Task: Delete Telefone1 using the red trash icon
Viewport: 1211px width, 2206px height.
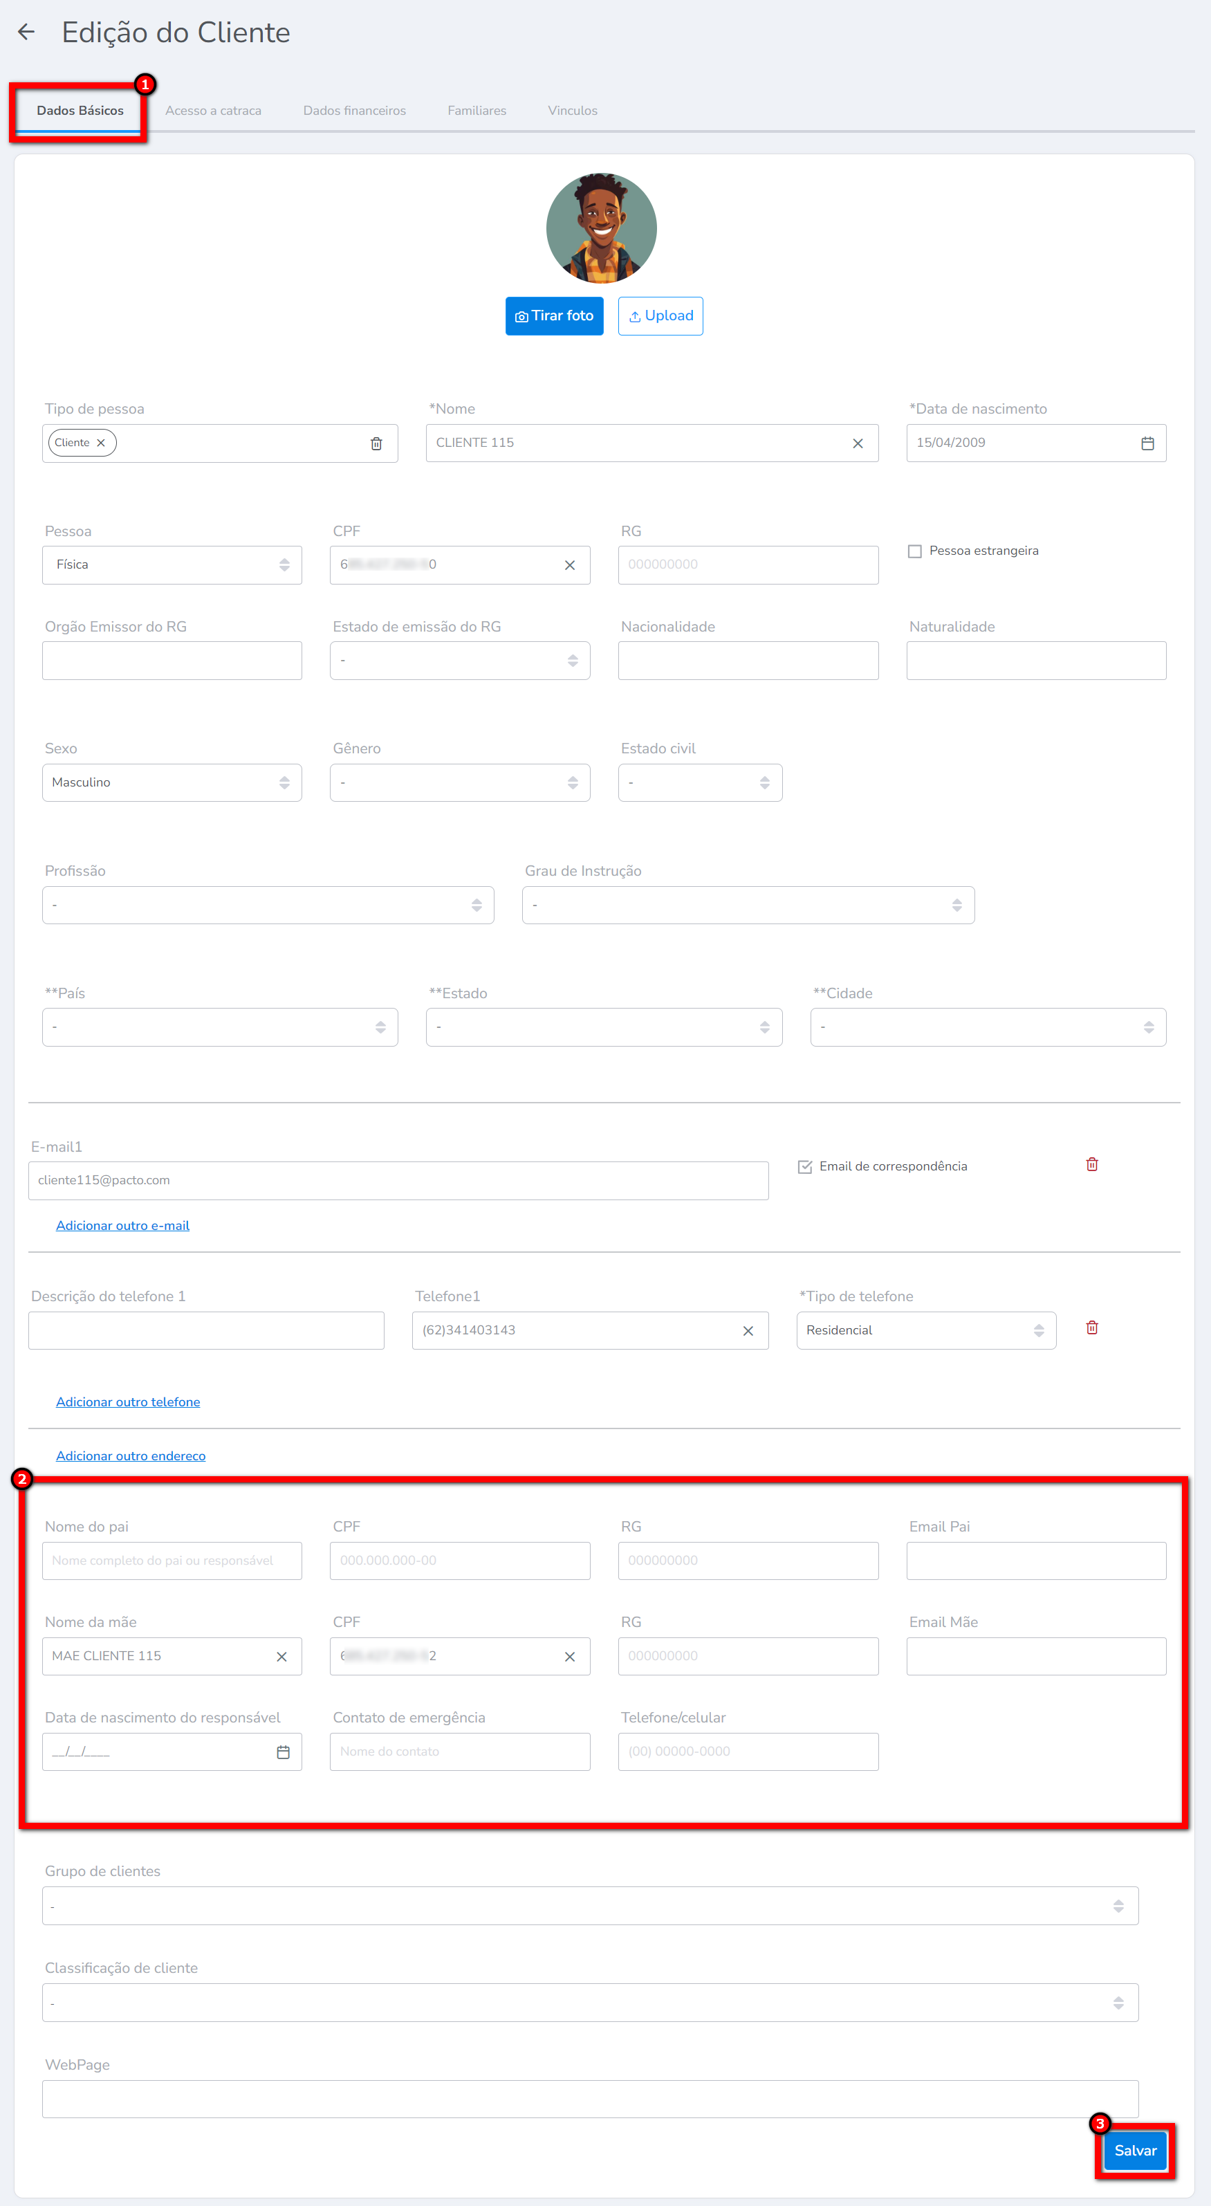Action: pyautogui.click(x=1091, y=1328)
